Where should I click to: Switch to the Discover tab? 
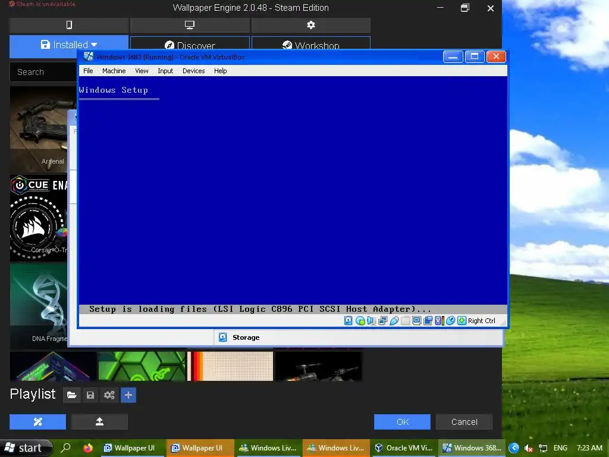pyautogui.click(x=190, y=43)
